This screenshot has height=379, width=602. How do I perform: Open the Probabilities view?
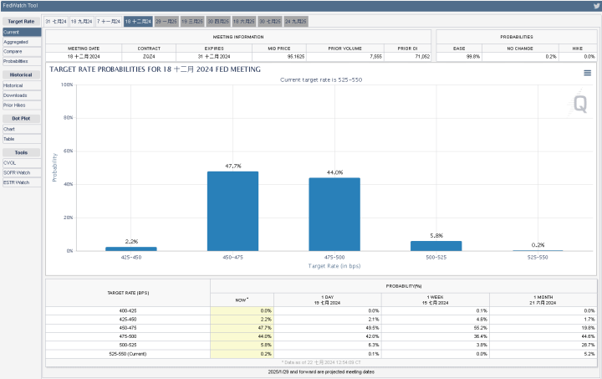[22, 61]
